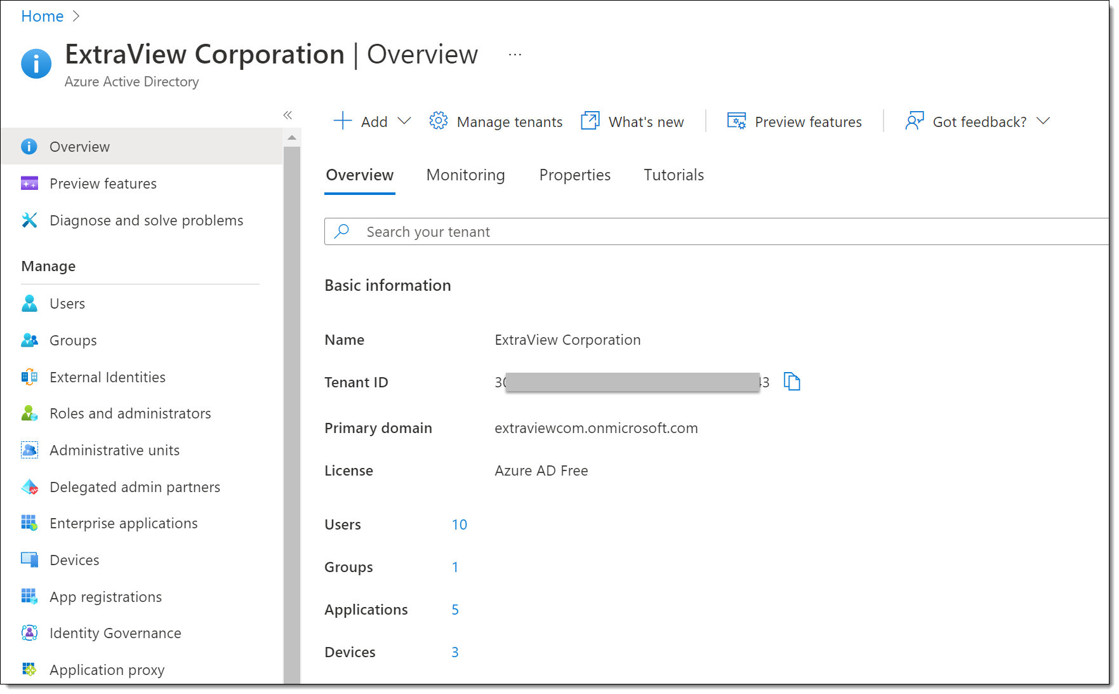This screenshot has height=694, width=1119.
Task: Click the primary domain extraviewcom.onmicrosoft.com text
Action: pos(597,429)
